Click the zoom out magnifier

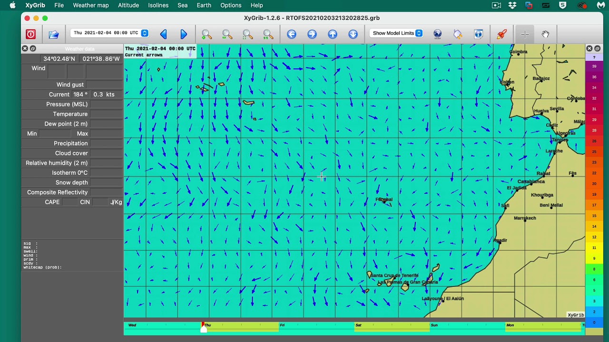click(227, 34)
